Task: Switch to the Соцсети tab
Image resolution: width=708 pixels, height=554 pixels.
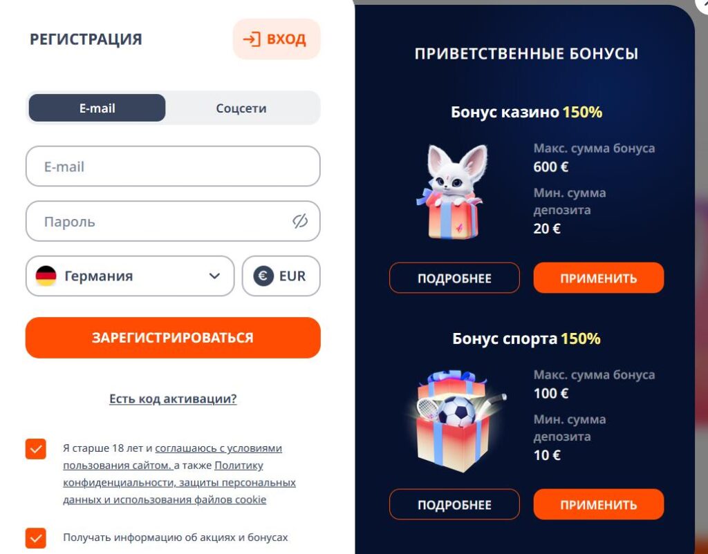Action: coord(241,108)
